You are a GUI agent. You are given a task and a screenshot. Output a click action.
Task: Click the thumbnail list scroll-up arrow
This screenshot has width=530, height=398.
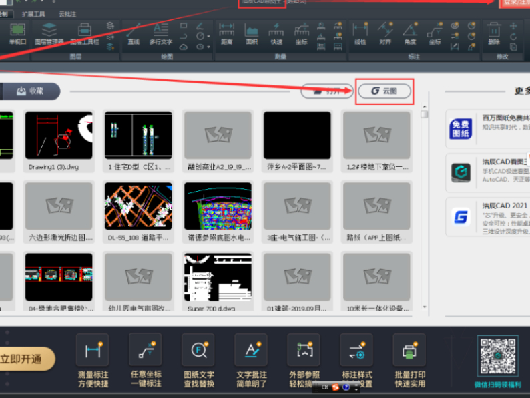click(x=425, y=107)
